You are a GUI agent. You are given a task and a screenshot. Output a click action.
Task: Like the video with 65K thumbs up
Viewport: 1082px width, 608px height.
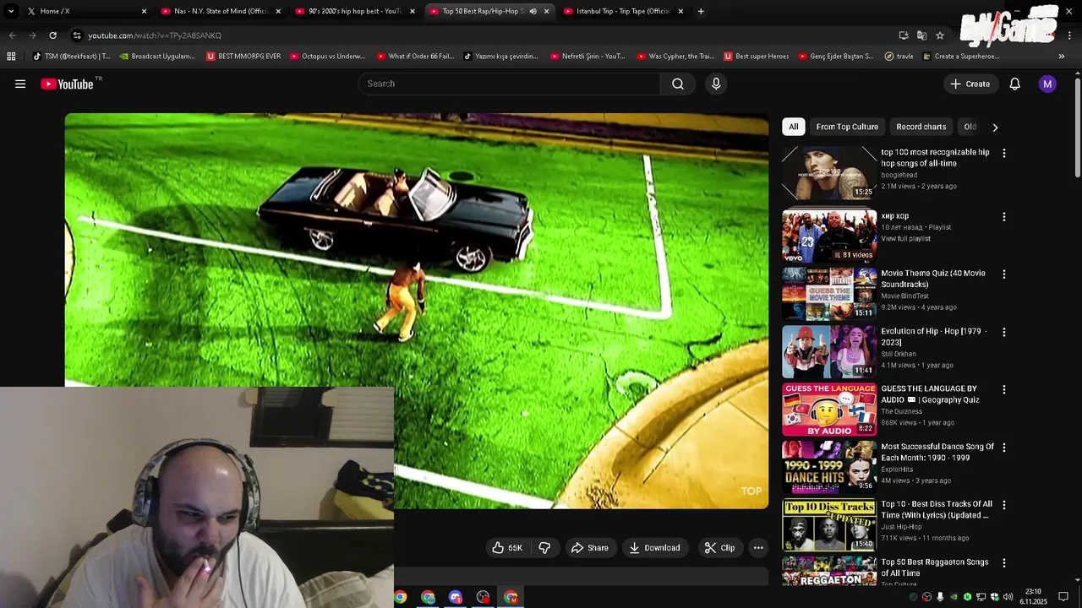pos(507,548)
